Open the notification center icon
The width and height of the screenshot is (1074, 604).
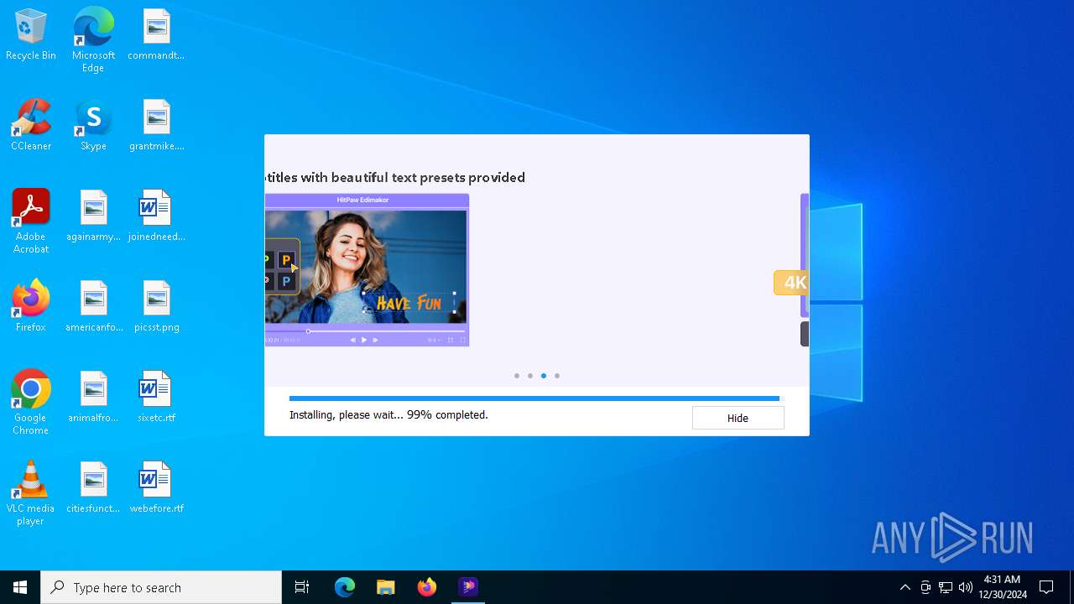pos(1046,587)
